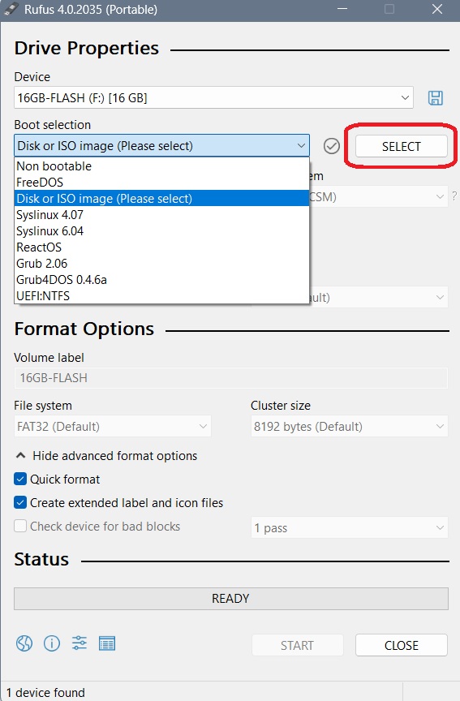Open the File system dropdown
The image size is (460, 701).
(113, 427)
